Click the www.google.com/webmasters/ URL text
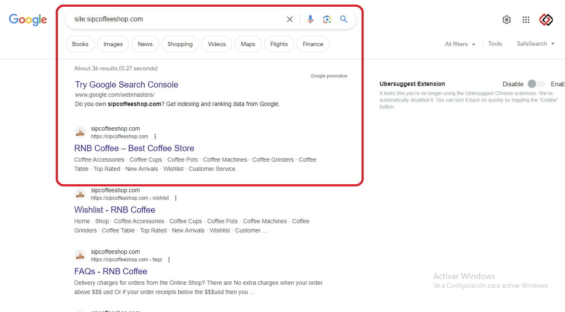Screen dimensions: 565x312 coord(115,95)
